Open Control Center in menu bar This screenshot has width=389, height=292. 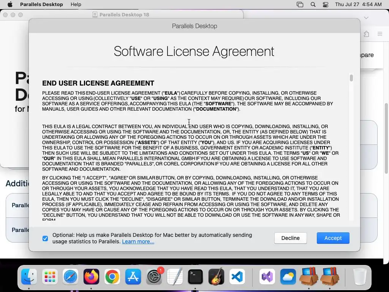[x=326, y=5]
